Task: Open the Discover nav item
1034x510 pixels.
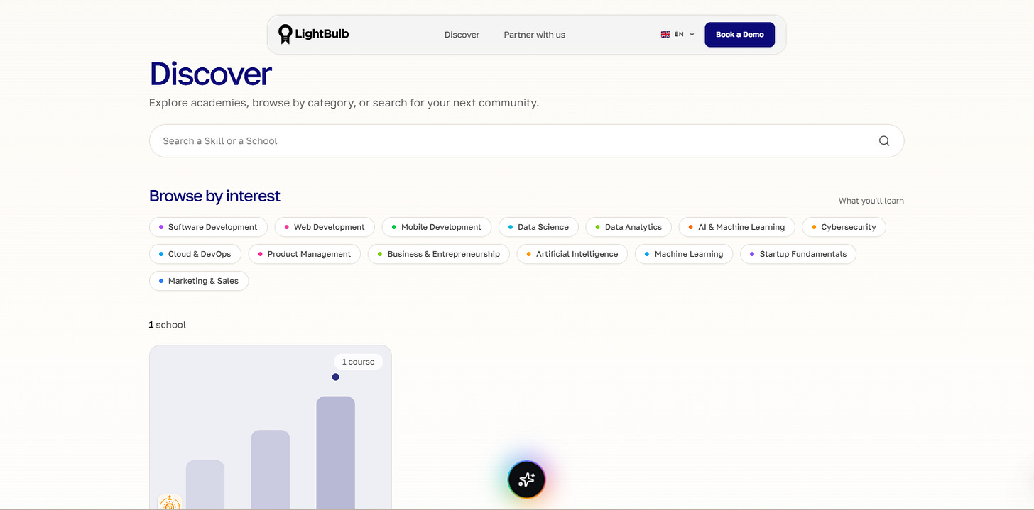Action: pos(462,35)
